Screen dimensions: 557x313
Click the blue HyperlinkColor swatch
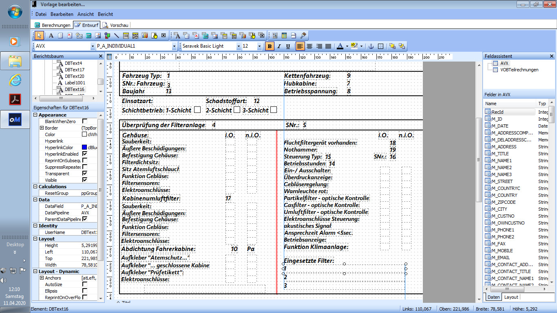click(x=84, y=148)
